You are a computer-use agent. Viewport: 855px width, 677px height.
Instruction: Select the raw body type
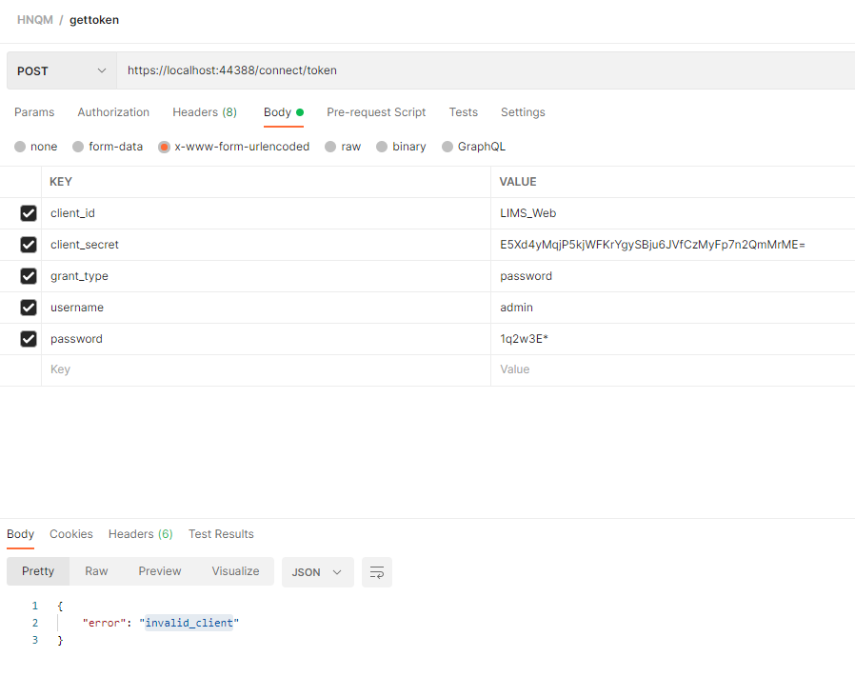[342, 146]
